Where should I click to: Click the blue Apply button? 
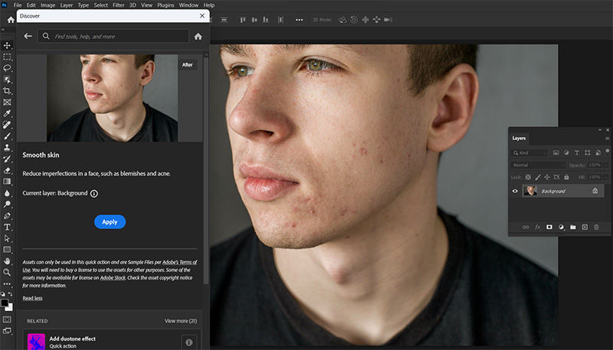110,221
